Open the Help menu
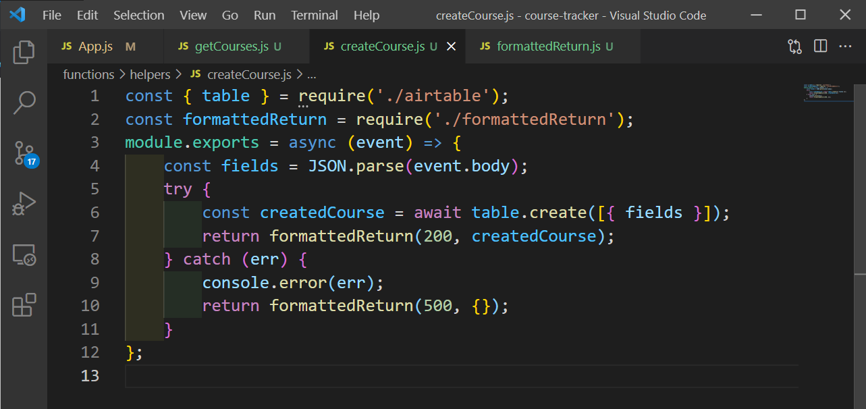 pyautogui.click(x=367, y=15)
